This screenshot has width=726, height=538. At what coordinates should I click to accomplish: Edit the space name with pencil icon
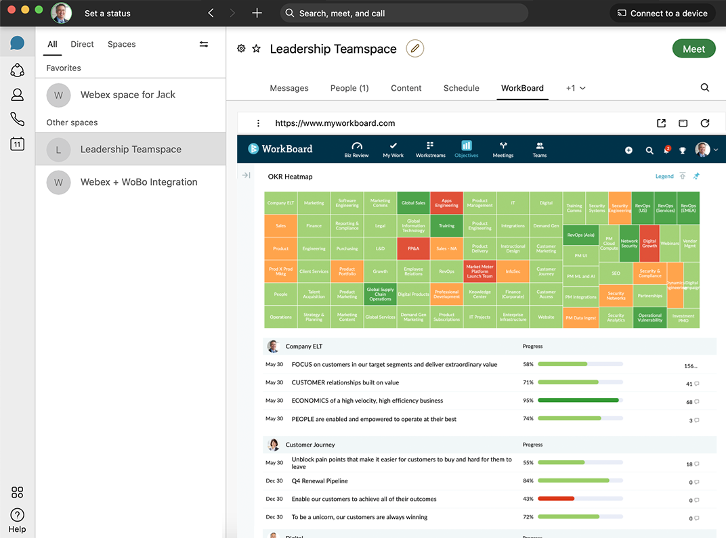(415, 49)
